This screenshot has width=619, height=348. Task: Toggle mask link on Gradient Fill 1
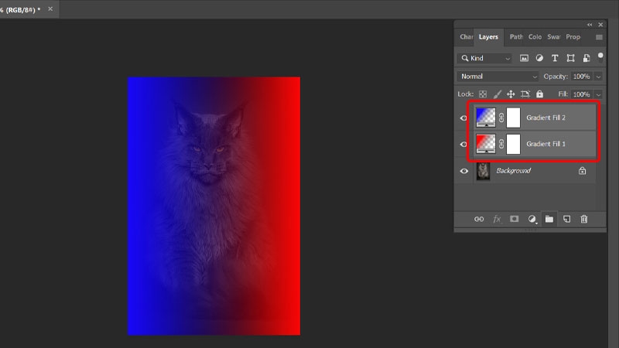tap(501, 144)
